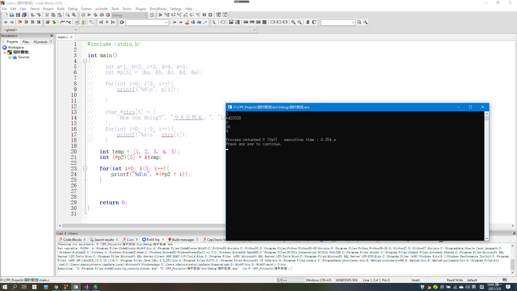This screenshot has width=517, height=291.
Task: Close the Logs & others panel
Action: click(x=514, y=233)
